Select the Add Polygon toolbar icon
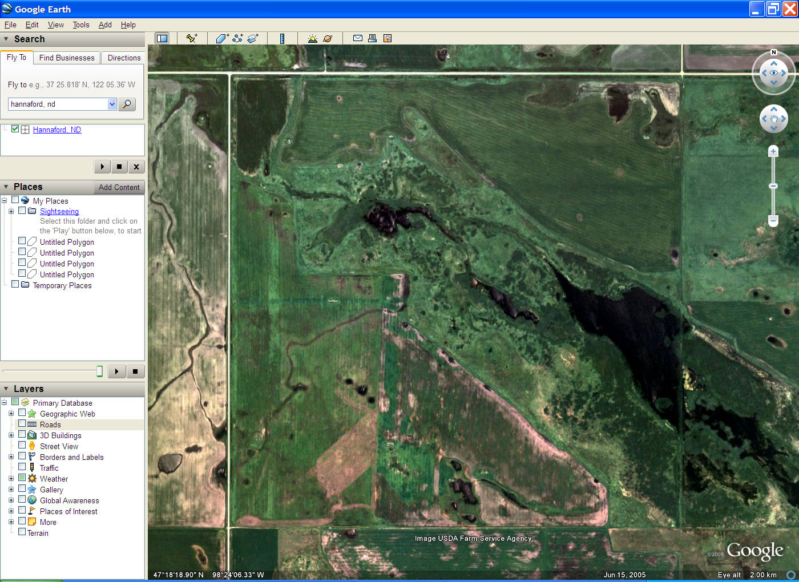Viewport: 799px width, 582px height. [223, 38]
